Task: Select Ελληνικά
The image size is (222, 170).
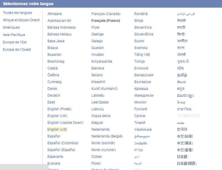Action: coord(141,68)
